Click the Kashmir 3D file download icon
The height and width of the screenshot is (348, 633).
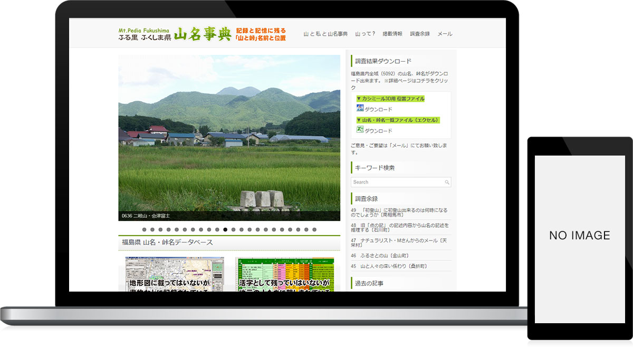click(360, 108)
